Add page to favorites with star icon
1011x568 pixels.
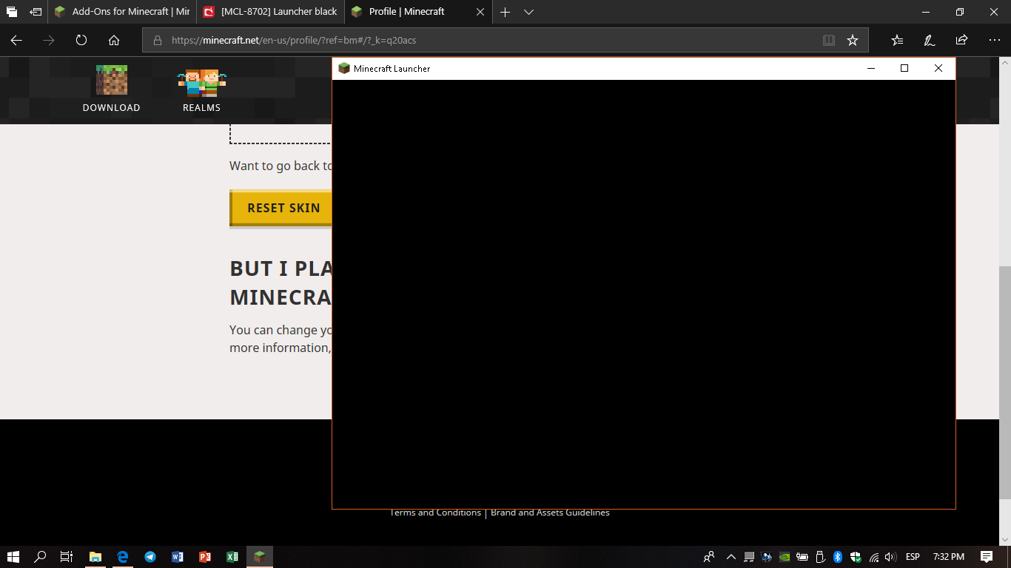click(853, 41)
